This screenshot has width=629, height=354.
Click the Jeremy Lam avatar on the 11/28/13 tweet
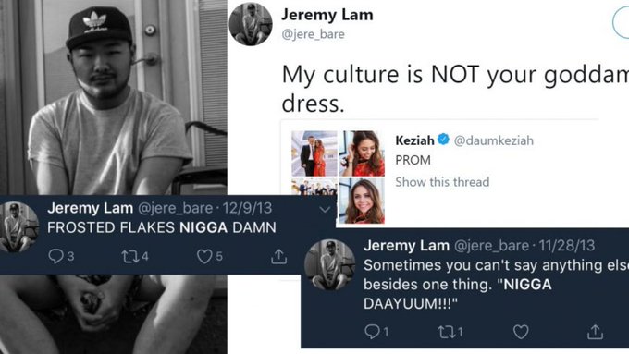click(x=329, y=264)
